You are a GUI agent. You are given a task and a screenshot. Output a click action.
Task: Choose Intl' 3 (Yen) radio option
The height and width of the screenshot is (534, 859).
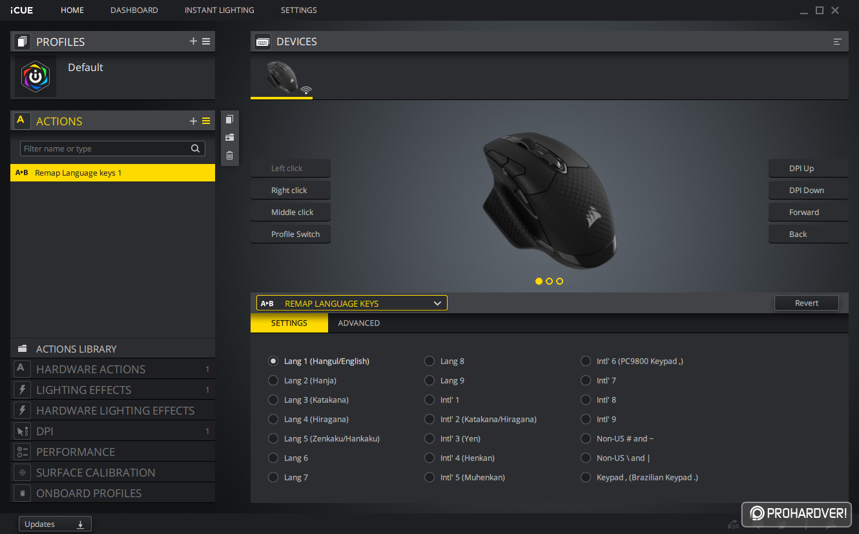(429, 438)
